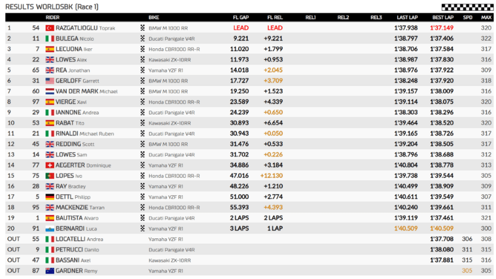
Task: Click the FL GAP column header
Action: coord(241,17)
